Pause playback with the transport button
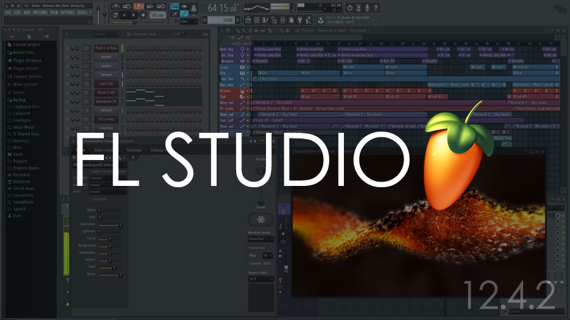 [124, 15]
